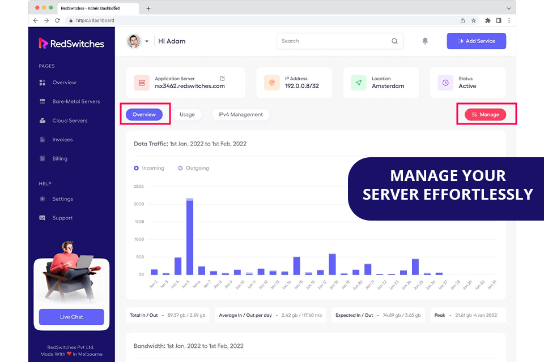This screenshot has height=362, width=544.
Task: Switch to the Usage tab
Action: 187,114
